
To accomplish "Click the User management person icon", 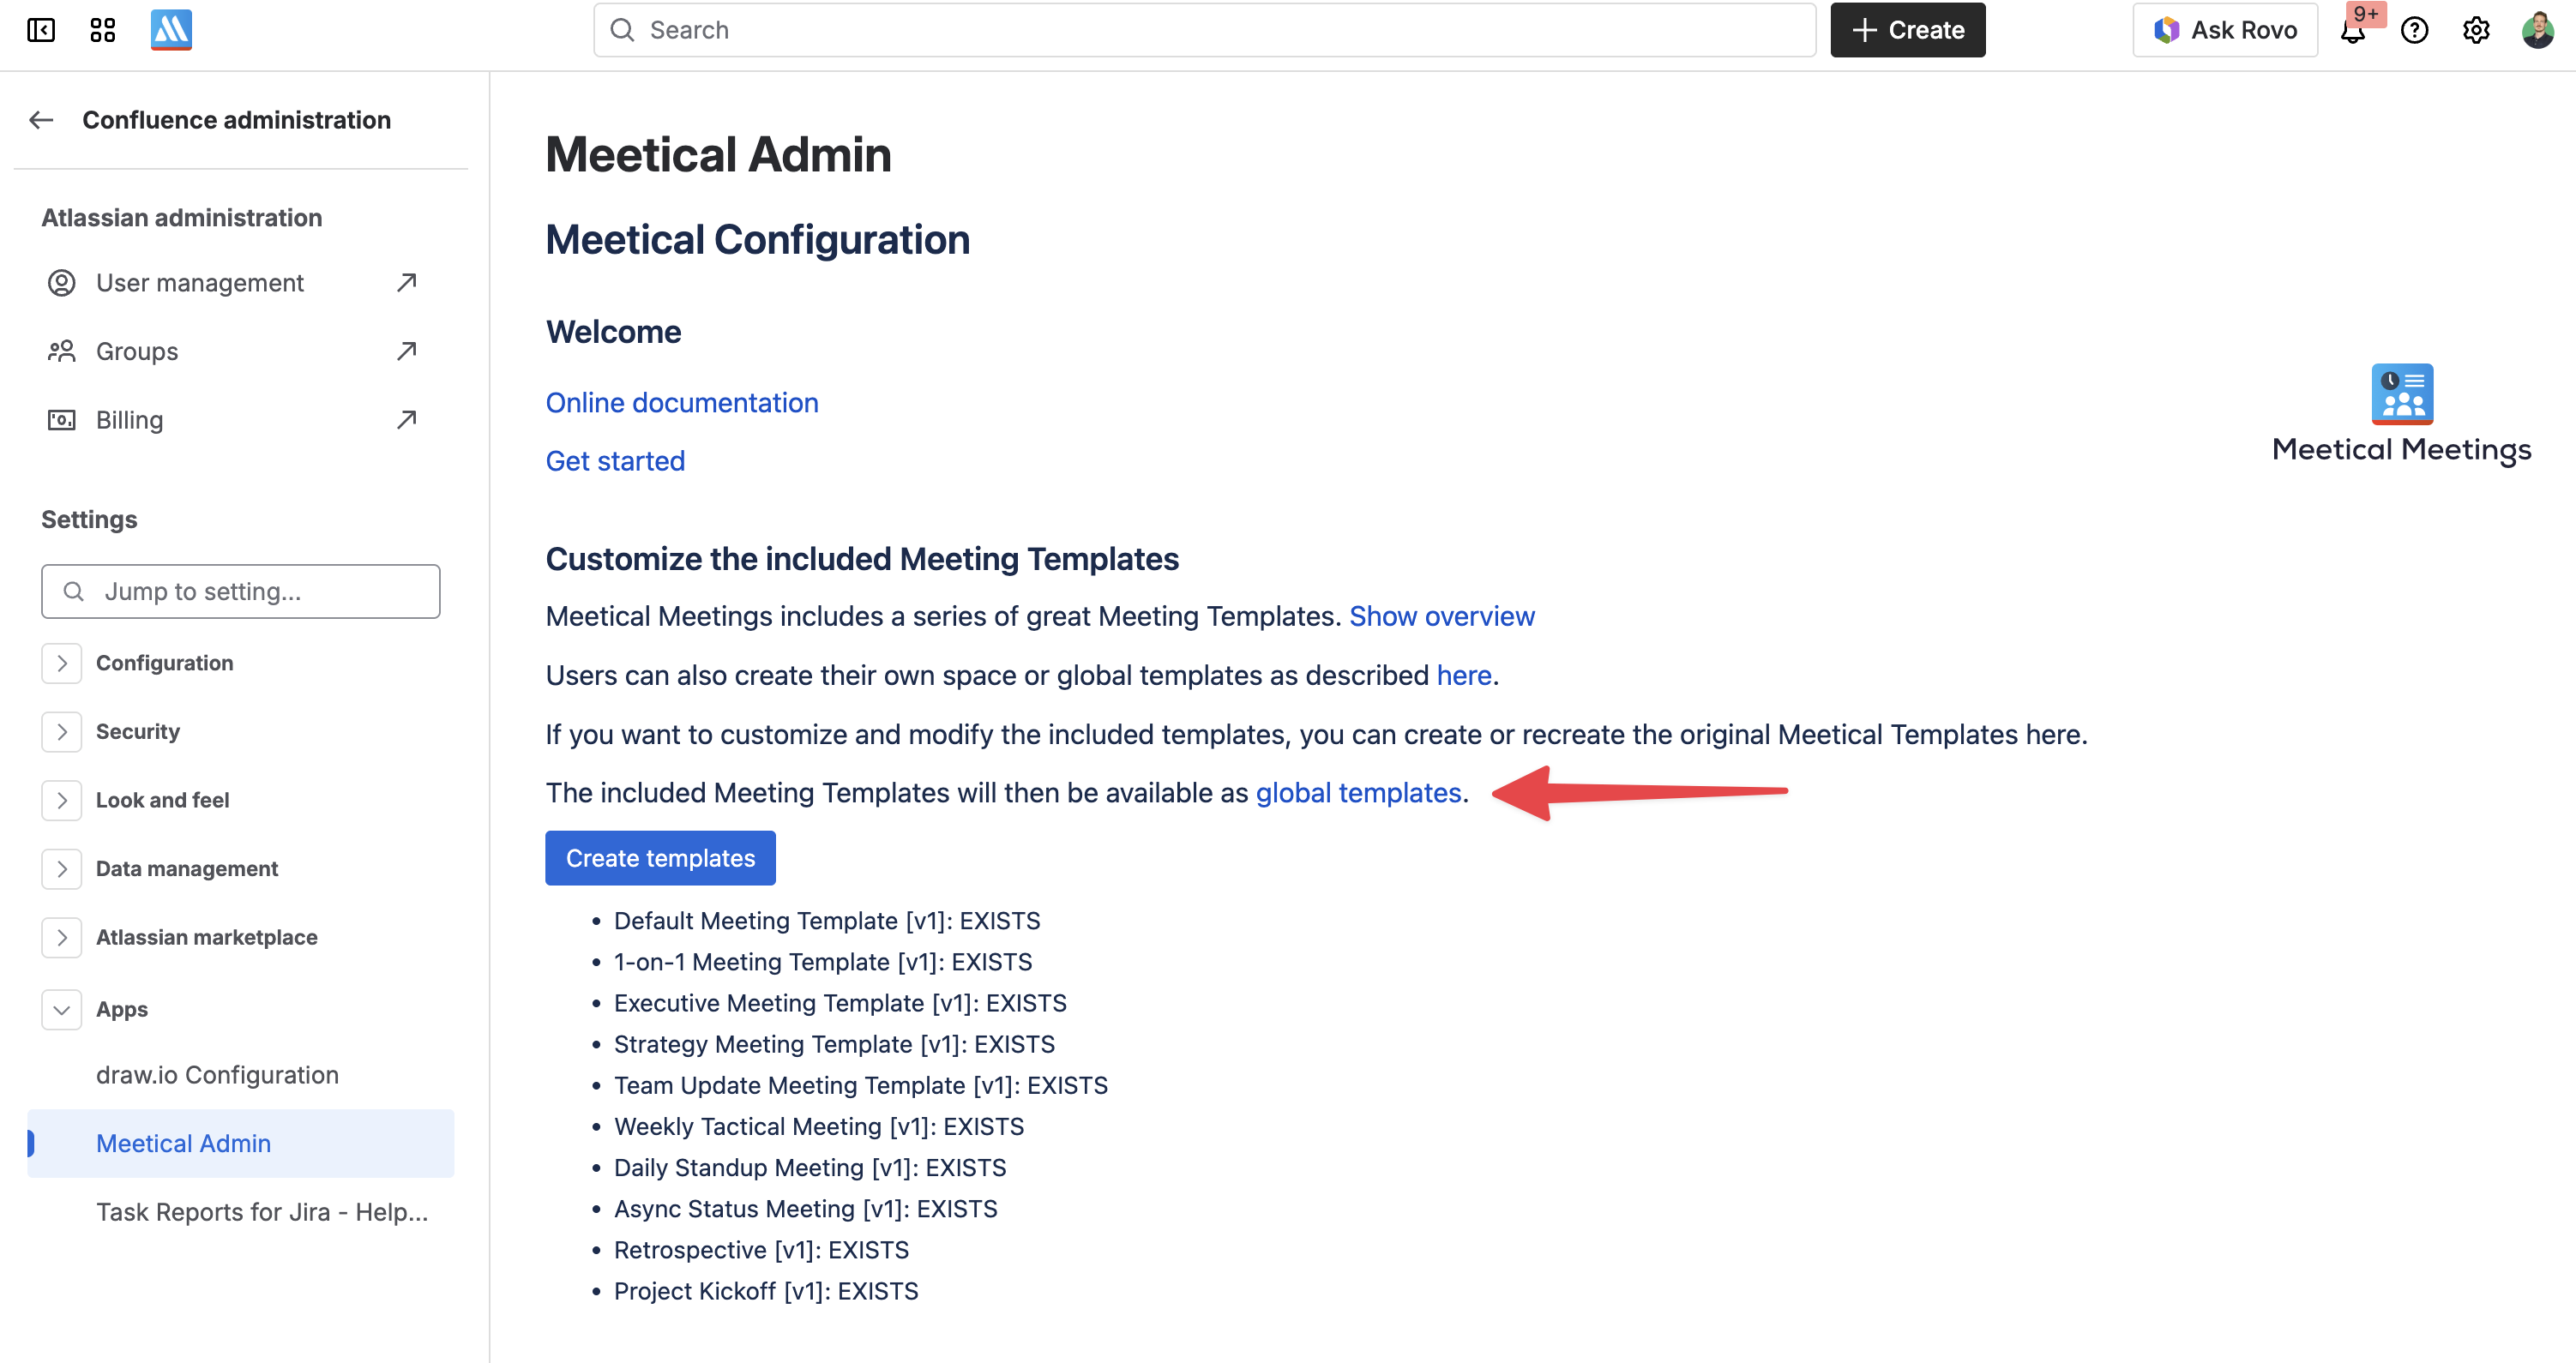I will 62,283.
